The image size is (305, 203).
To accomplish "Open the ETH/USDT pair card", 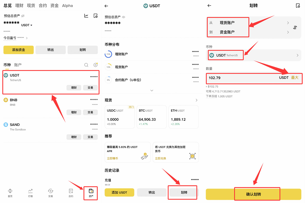I will point(184,117).
